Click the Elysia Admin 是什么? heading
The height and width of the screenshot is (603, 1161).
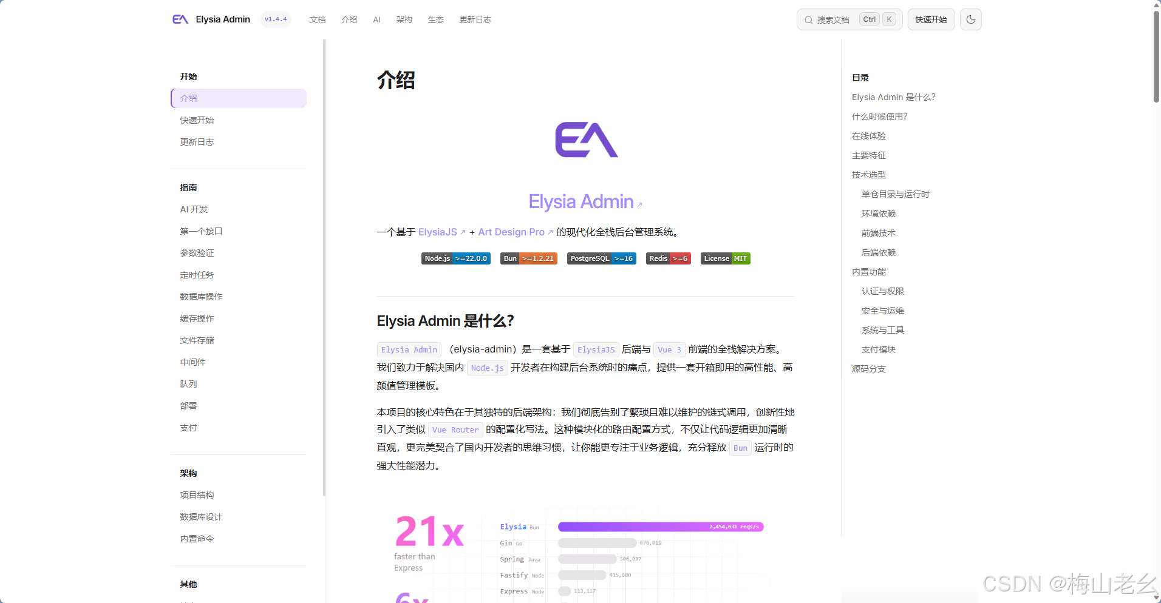[445, 321]
